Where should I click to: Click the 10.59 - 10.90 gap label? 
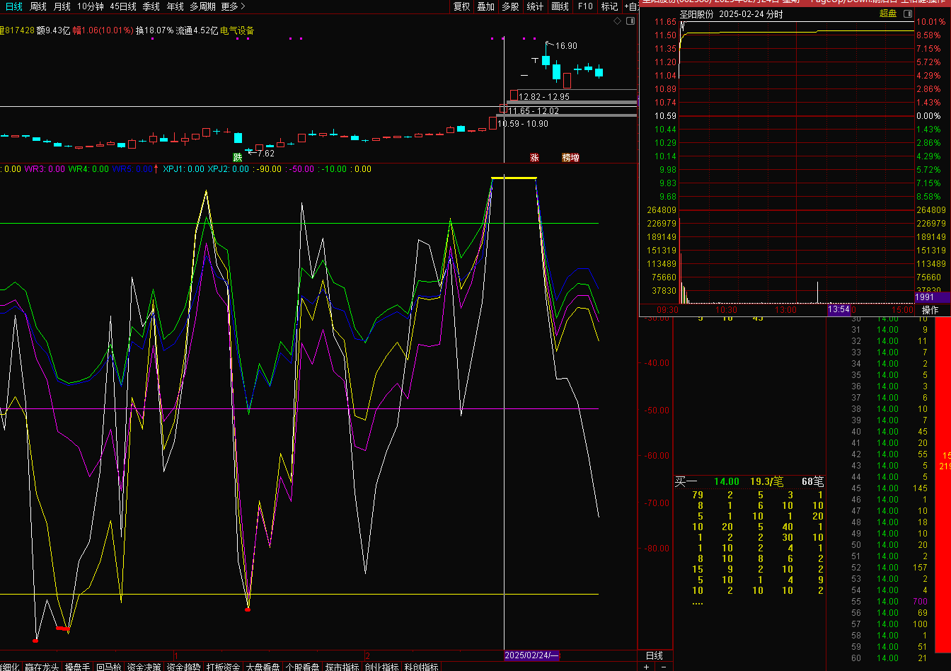(523, 124)
